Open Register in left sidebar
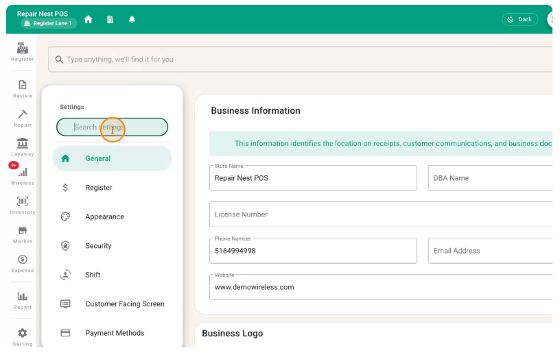The height and width of the screenshot is (359, 560). click(23, 52)
